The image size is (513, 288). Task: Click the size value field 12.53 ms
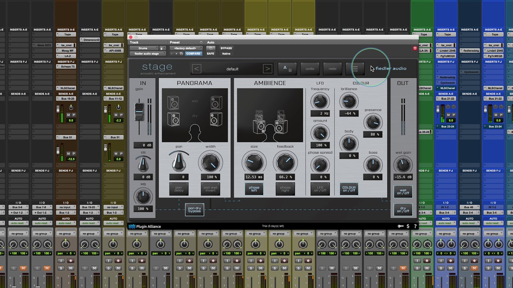(x=254, y=177)
